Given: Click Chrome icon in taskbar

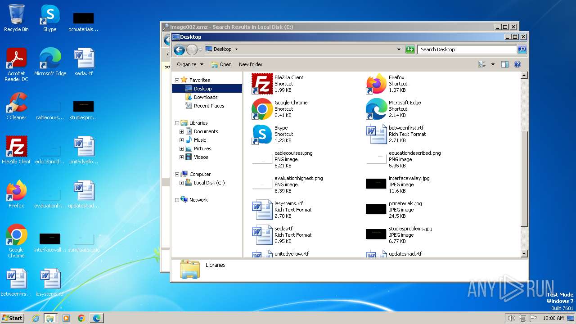Looking at the screenshot, I should pos(81,318).
